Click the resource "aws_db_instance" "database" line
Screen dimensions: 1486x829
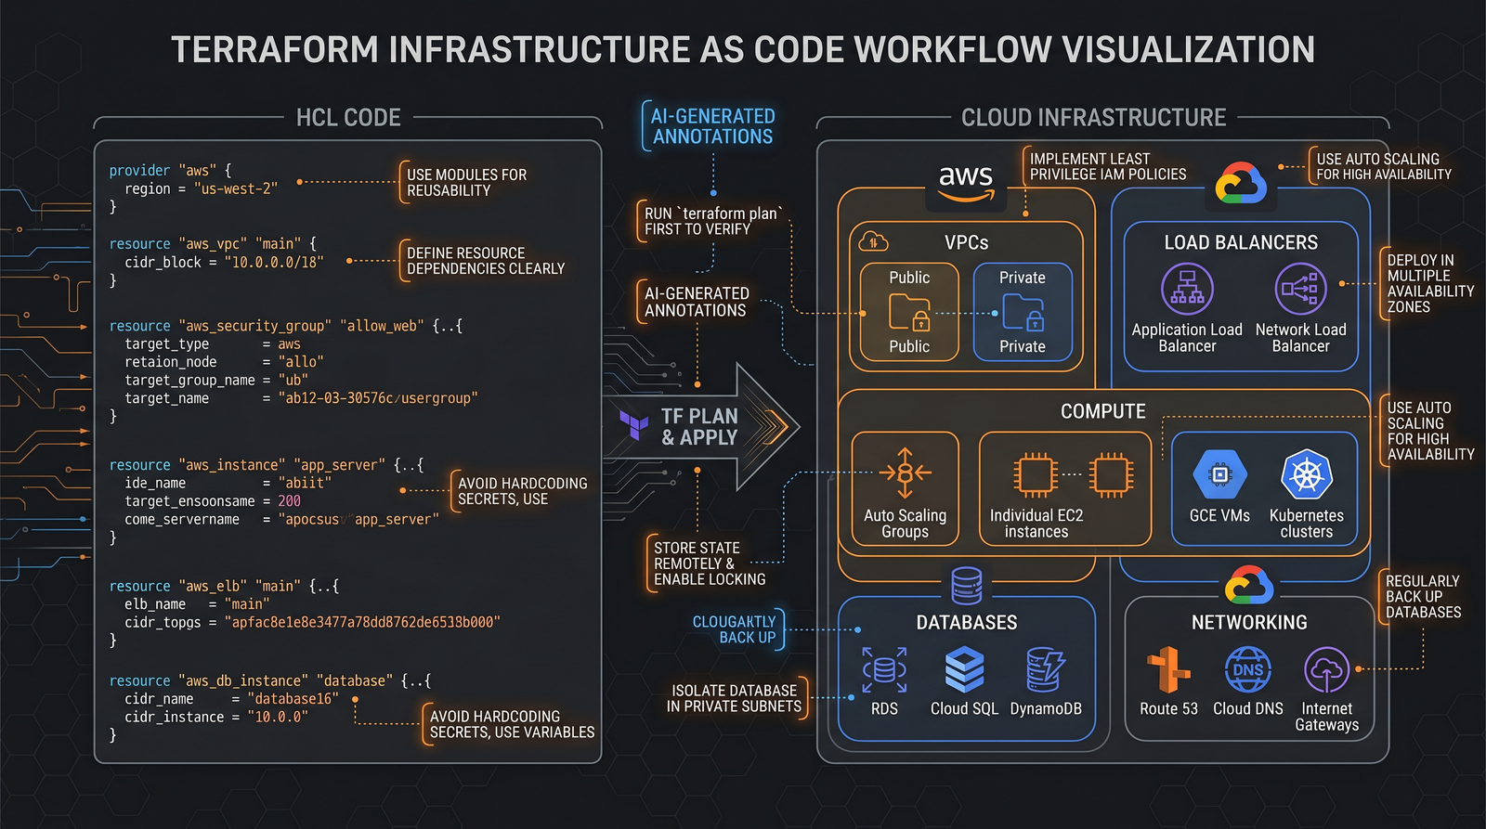(269, 680)
